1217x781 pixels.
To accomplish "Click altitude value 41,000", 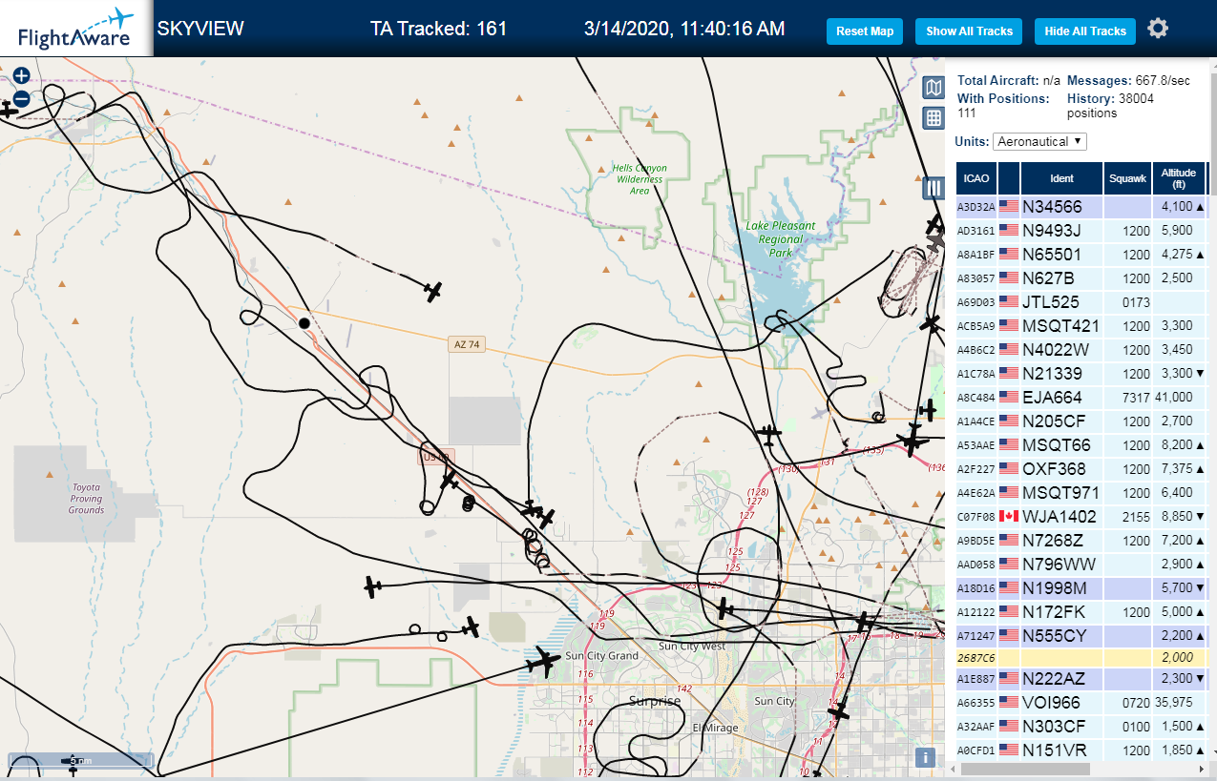I will [x=1174, y=398].
